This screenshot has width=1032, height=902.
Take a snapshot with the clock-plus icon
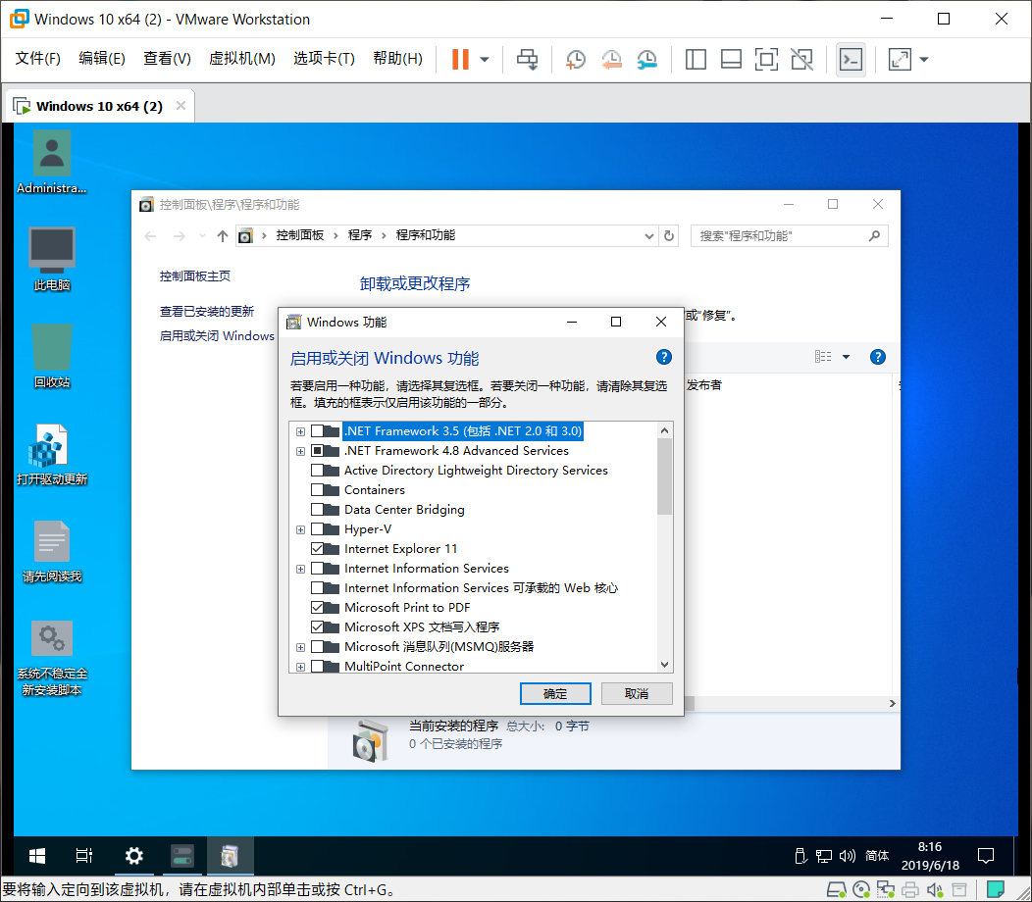(x=575, y=59)
